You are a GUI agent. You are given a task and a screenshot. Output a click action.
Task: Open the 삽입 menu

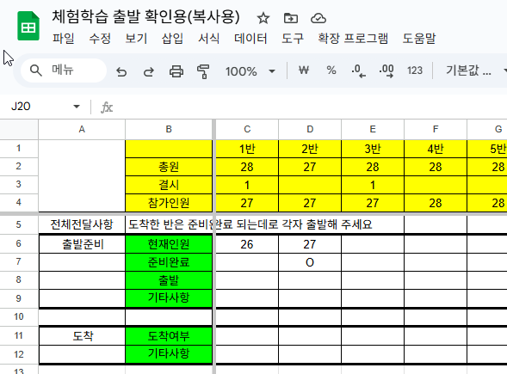[172, 39]
